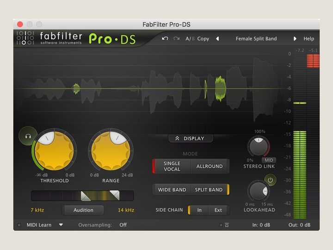Go to the previous preset arrow
333x250 pixels.
point(217,39)
